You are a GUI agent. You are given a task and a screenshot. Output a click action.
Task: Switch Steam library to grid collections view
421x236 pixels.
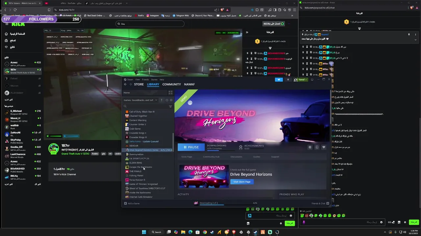[170, 93]
